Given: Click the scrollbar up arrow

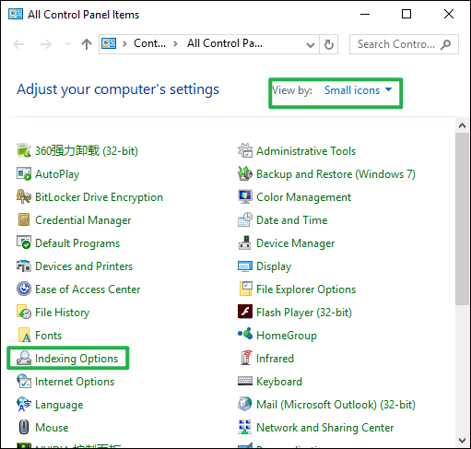Looking at the screenshot, I should point(462,125).
